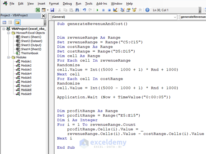Open the Properties Window toolbar icon
Image resolution: width=206 pixels, height=154 pixels.
point(128,10)
